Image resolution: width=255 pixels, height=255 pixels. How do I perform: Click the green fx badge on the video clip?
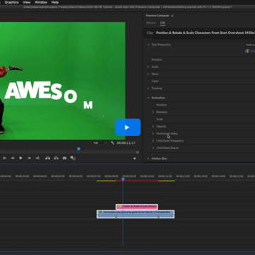click(101, 212)
